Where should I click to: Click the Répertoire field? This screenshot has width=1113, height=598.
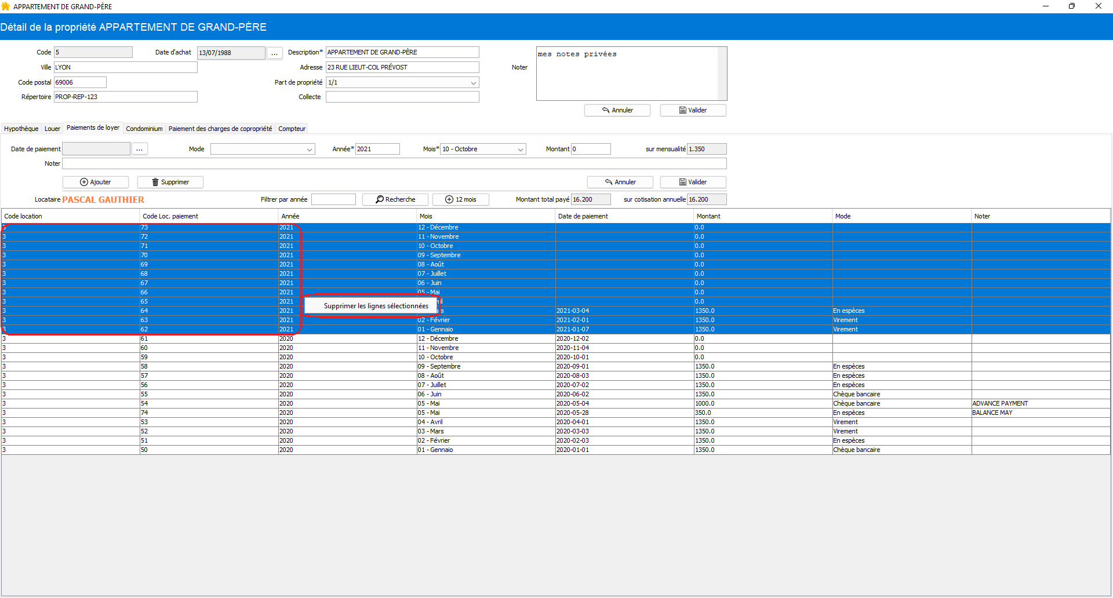click(126, 97)
